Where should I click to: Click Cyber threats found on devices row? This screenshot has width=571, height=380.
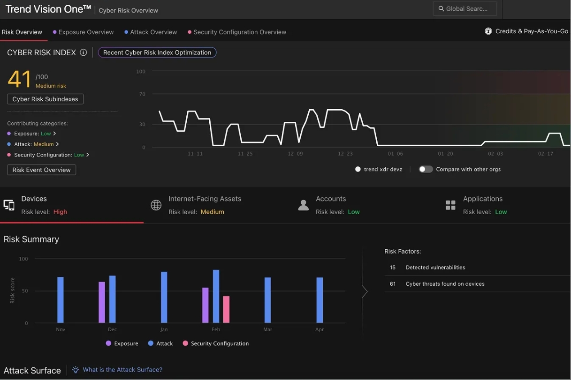pos(478,284)
